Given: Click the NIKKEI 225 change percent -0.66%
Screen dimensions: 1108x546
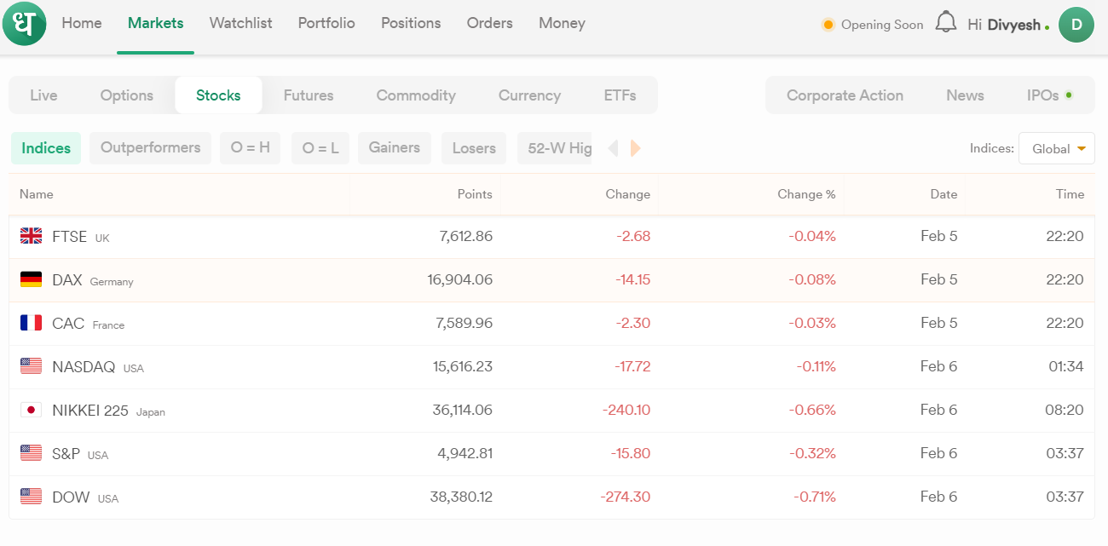Looking at the screenshot, I should pyautogui.click(x=813, y=411).
